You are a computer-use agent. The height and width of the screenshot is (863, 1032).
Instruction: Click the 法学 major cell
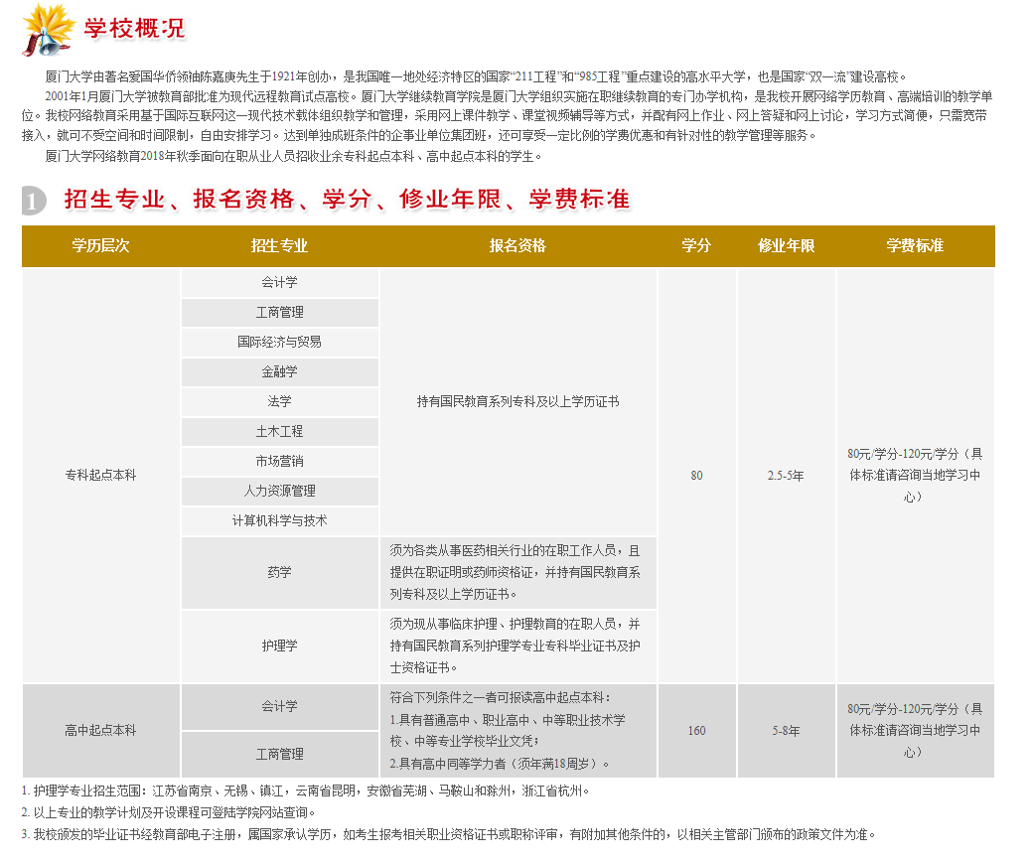280,401
